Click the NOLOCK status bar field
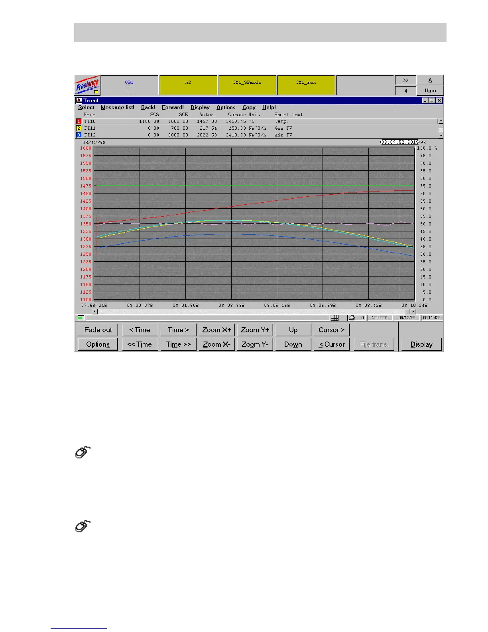This screenshot has width=488, height=632. (380, 318)
